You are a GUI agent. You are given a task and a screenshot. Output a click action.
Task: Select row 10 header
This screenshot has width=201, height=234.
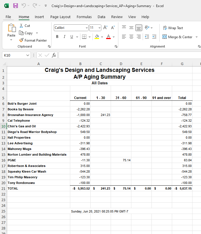pyautogui.click(x=3, y=126)
